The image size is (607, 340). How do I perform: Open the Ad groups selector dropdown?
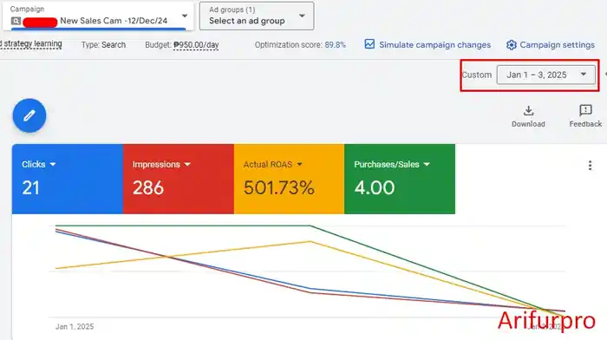click(257, 16)
